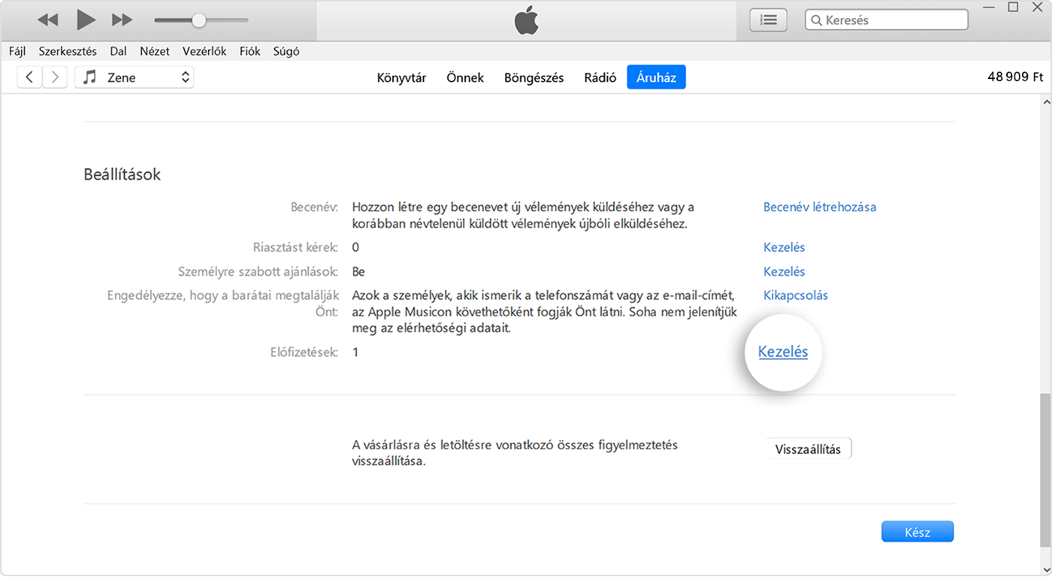Click inside the Keresés search field
The width and height of the screenshot is (1052, 577).
pyautogui.click(x=887, y=20)
